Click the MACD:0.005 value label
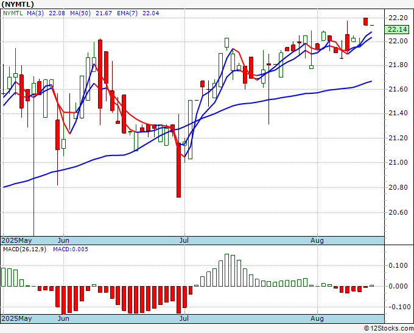This screenshot has width=414, height=333. tap(71, 249)
